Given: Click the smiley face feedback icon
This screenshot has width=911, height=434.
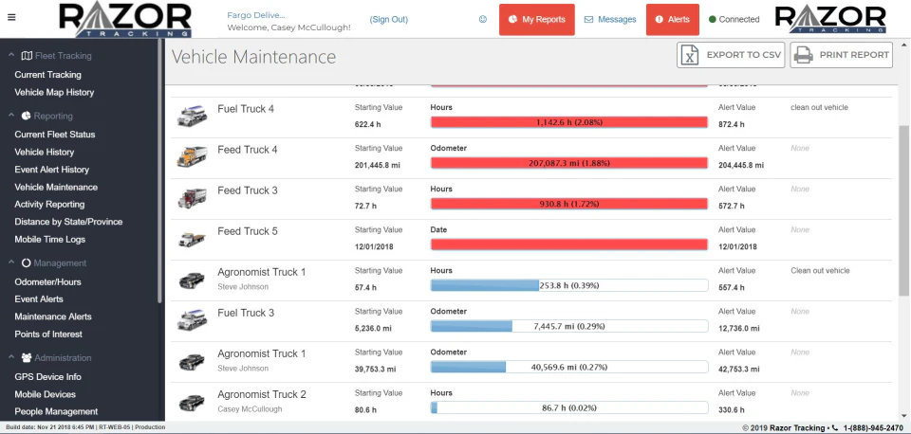Looking at the screenshot, I should coord(482,19).
